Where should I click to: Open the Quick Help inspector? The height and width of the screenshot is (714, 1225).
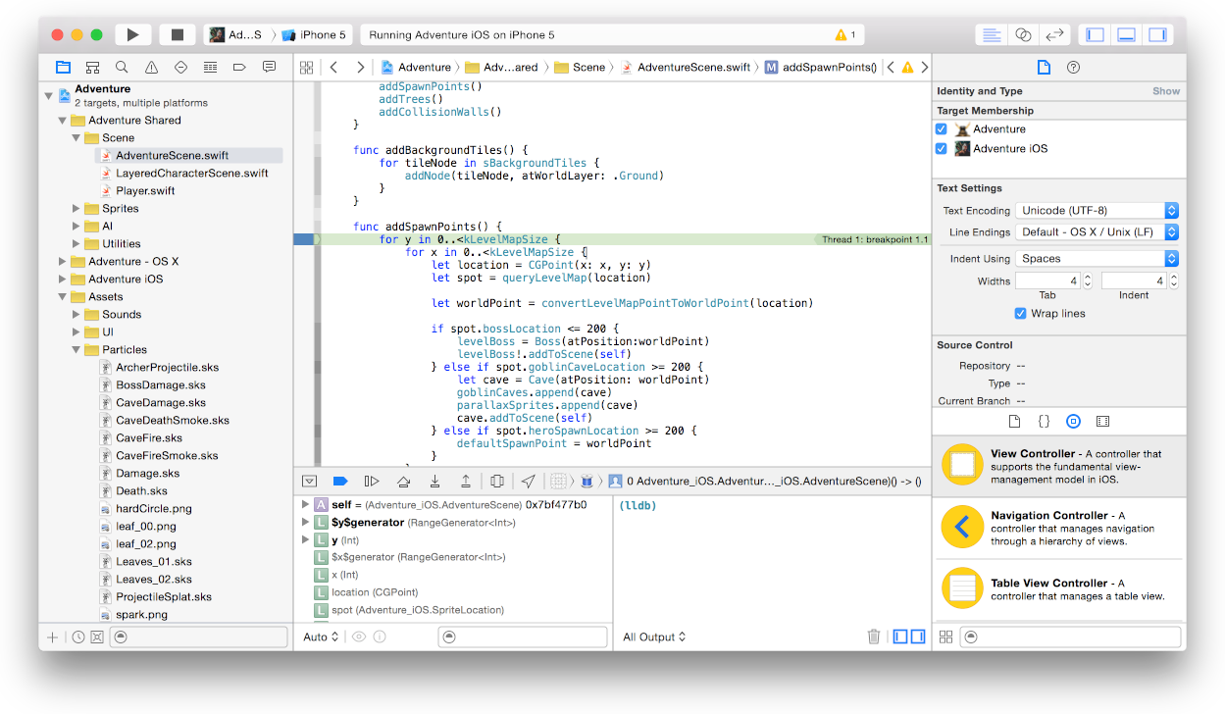click(x=1073, y=68)
